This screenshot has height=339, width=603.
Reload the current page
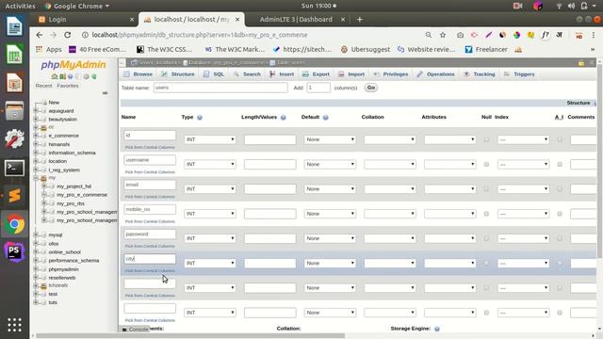point(67,35)
